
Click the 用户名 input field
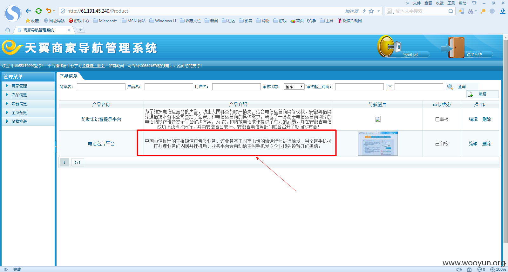coord(236,87)
